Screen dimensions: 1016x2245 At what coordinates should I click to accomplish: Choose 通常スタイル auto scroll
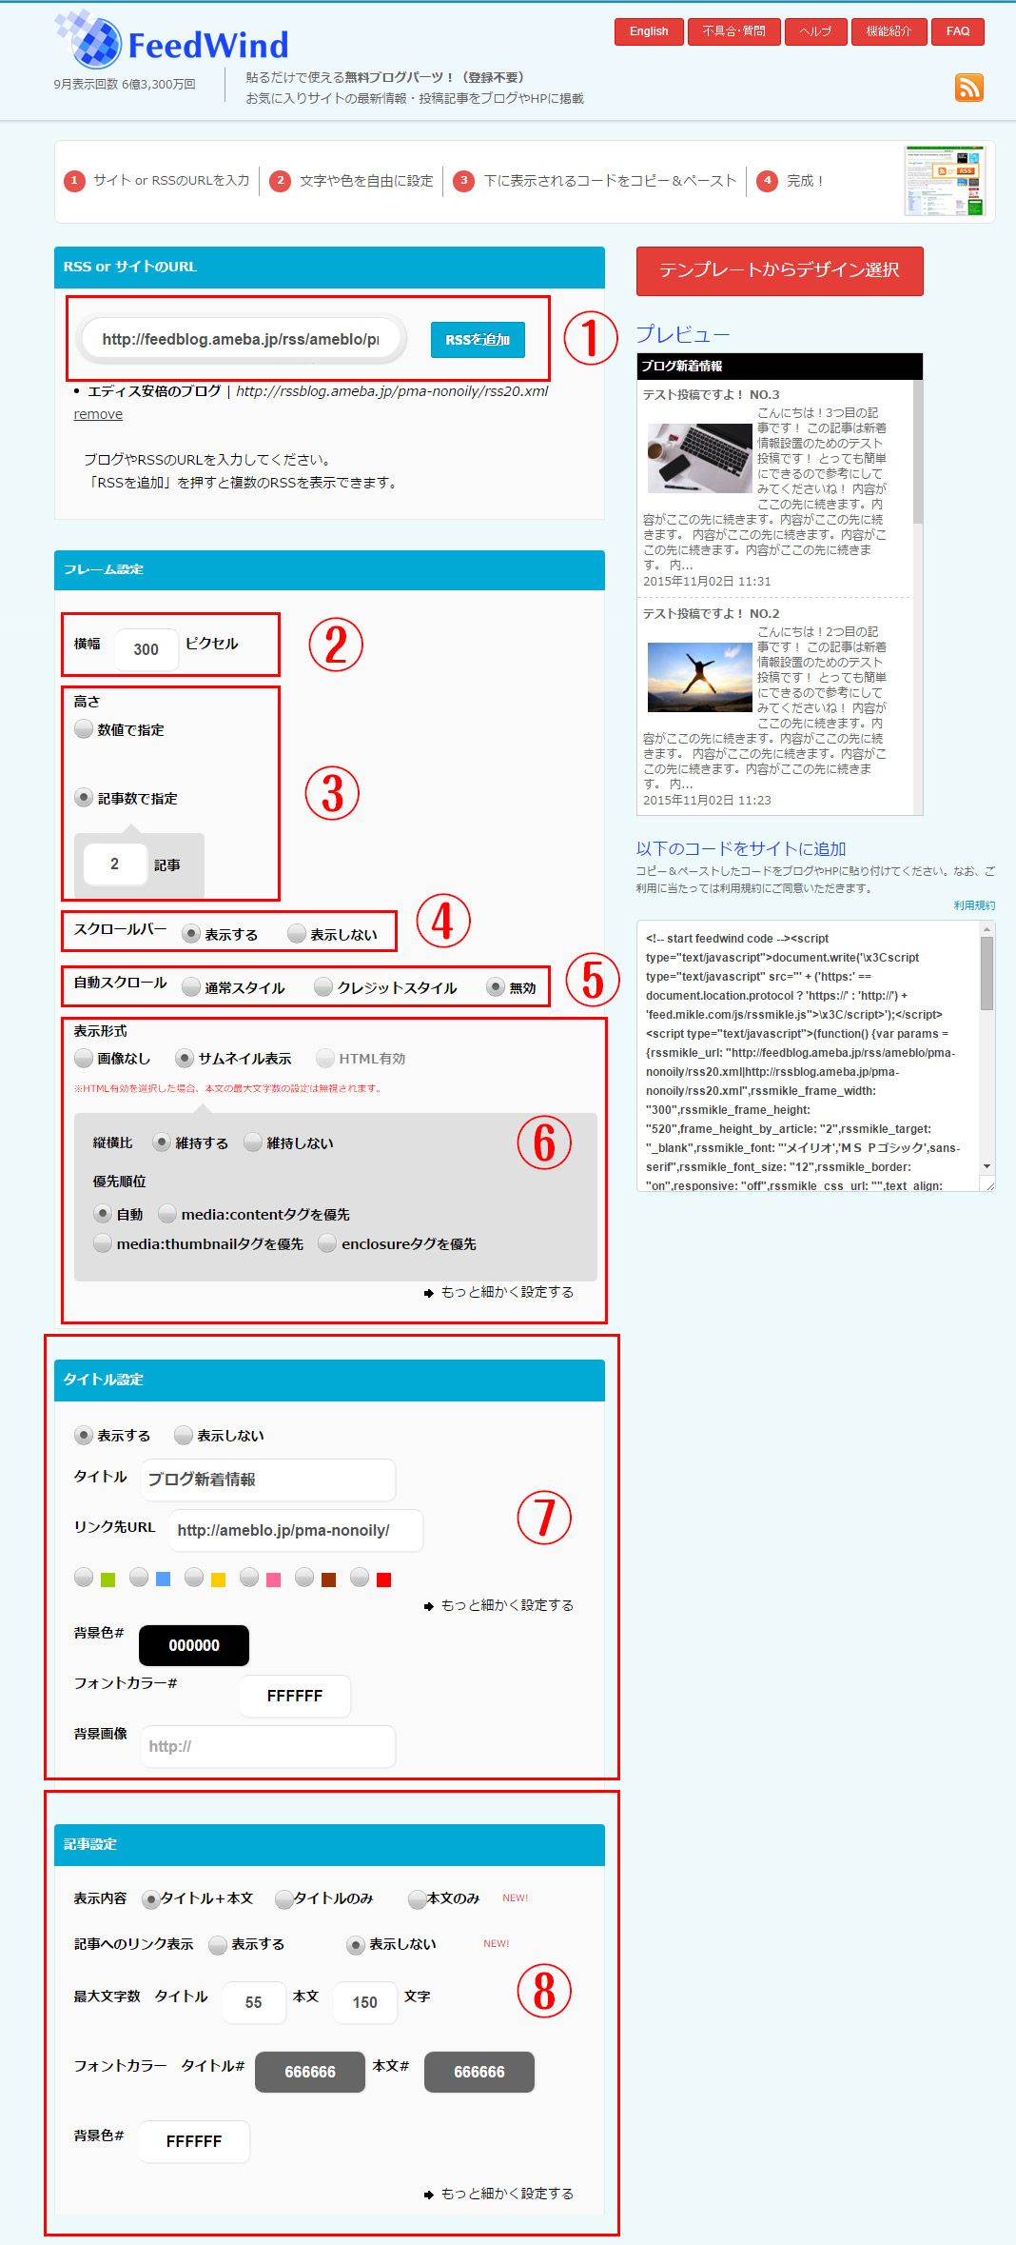pyautogui.click(x=191, y=987)
